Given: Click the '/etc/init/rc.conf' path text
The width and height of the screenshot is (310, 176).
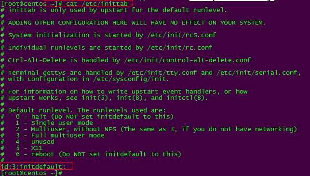Looking at the screenshot, I should [179, 48].
